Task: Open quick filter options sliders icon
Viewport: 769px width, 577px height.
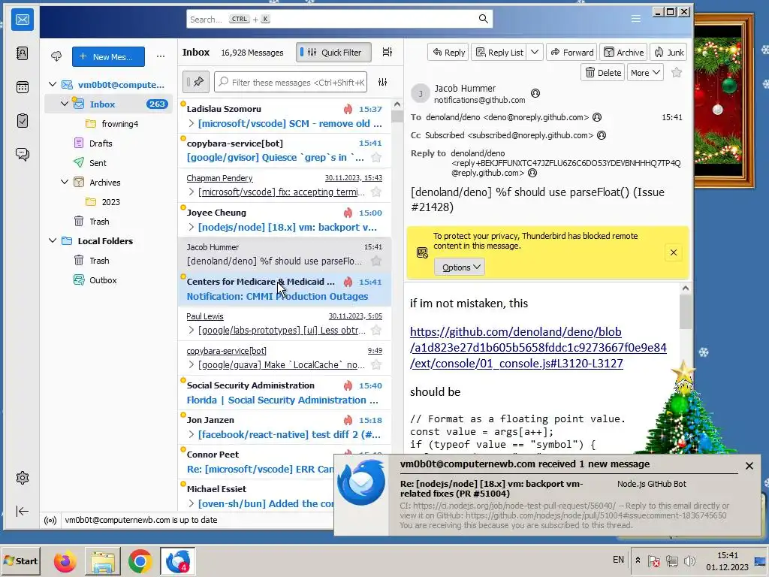Action: (382, 82)
